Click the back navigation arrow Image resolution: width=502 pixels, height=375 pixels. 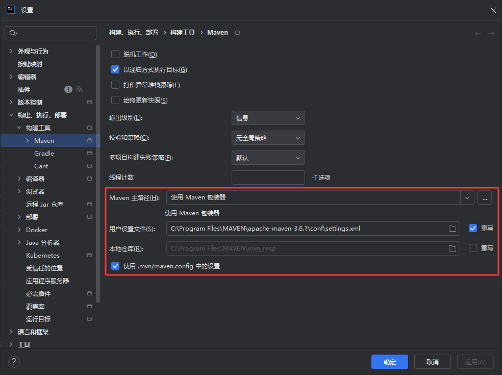click(478, 34)
